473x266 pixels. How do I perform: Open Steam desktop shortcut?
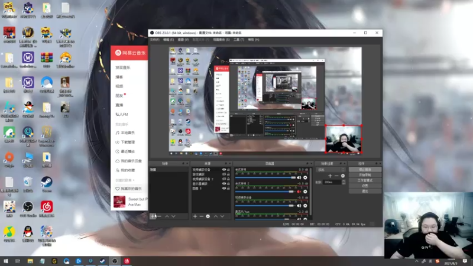(x=47, y=184)
